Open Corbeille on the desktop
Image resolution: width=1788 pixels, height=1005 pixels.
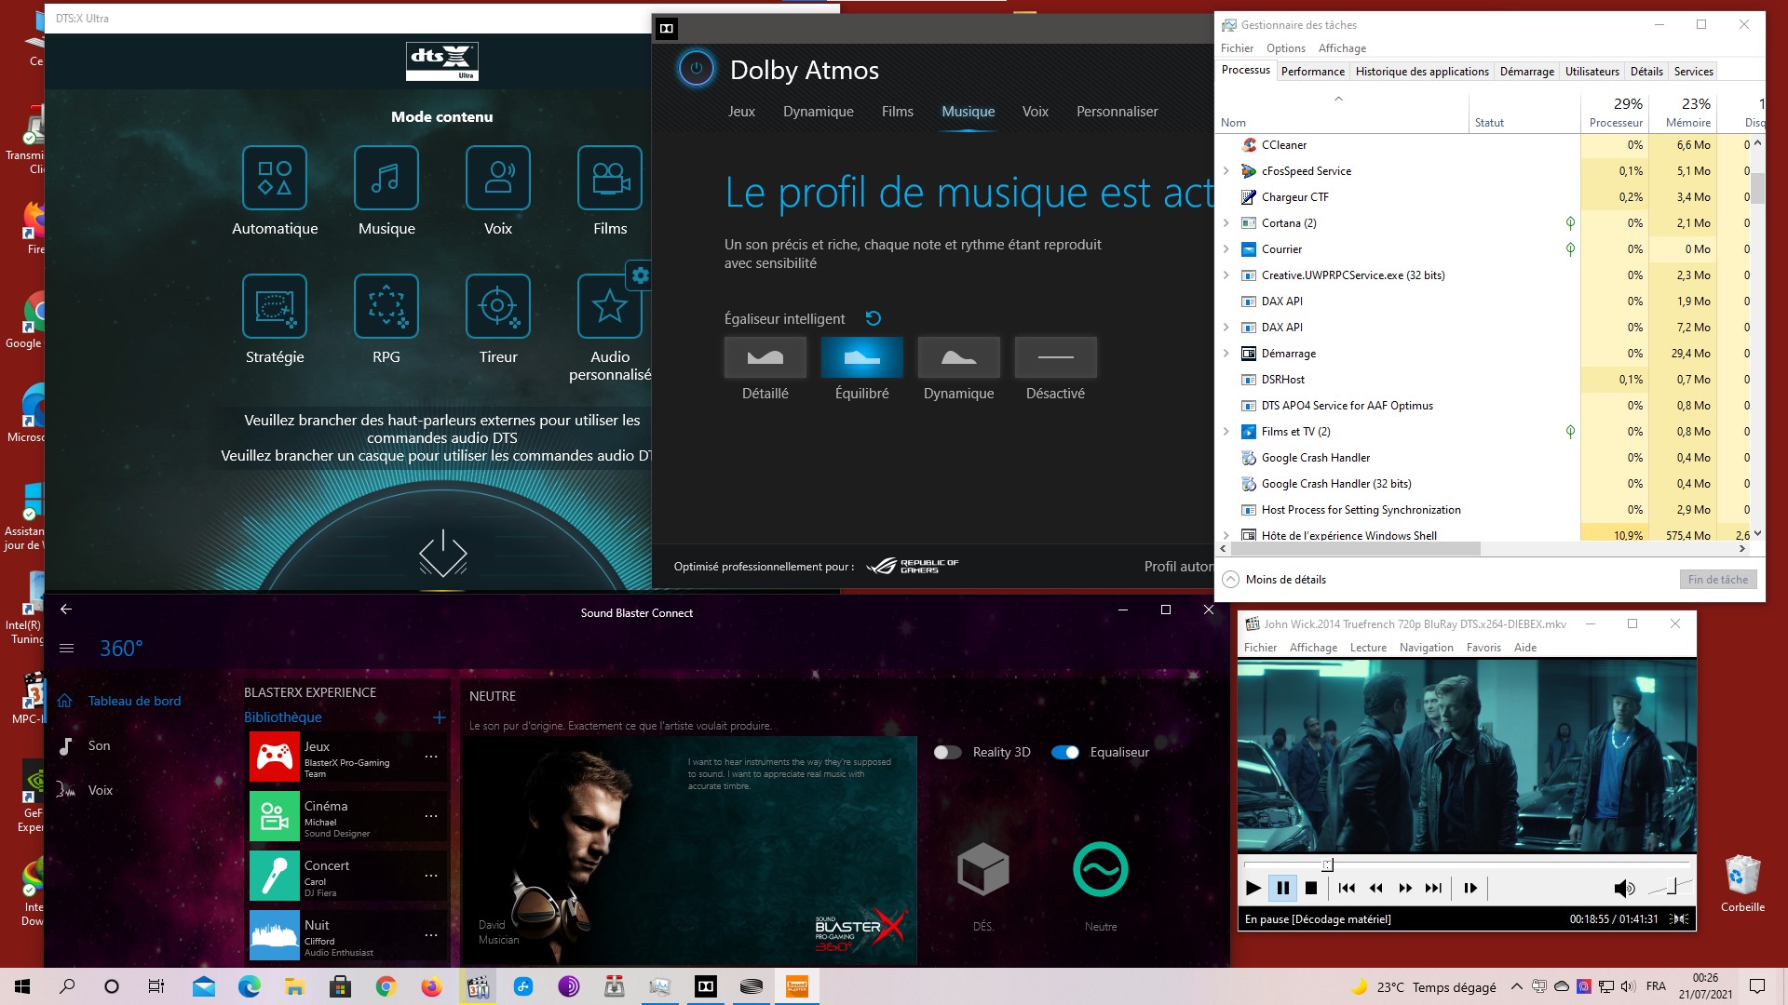click(1742, 884)
